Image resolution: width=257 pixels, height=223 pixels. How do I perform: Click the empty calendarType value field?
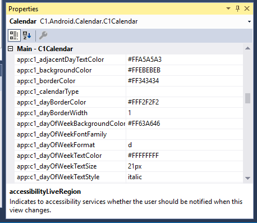click(x=185, y=92)
